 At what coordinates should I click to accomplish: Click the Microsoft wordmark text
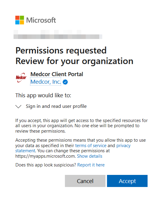pos(41,20)
